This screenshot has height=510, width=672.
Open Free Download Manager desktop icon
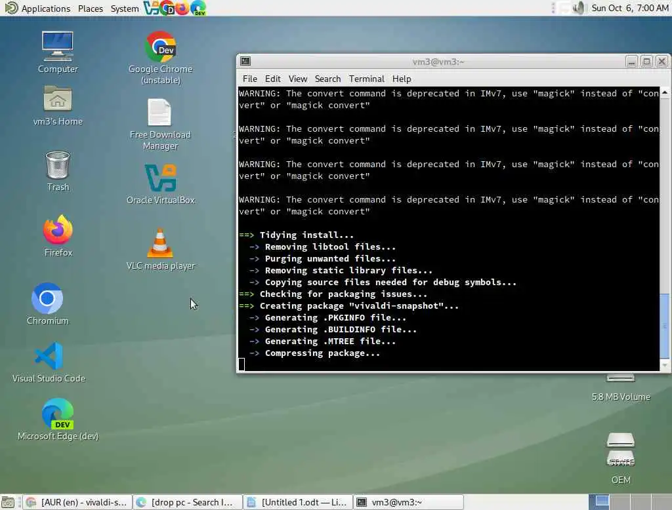tap(160, 124)
